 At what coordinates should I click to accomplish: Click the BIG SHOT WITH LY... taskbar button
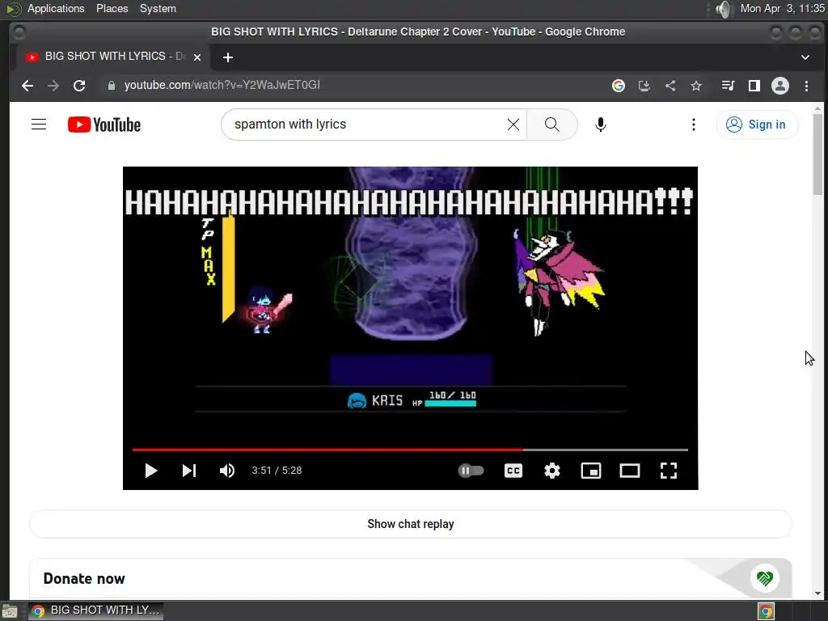click(96, 610)
